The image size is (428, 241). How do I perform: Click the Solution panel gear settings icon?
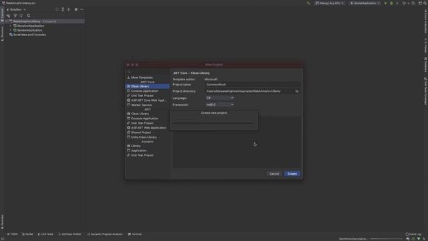76,9
